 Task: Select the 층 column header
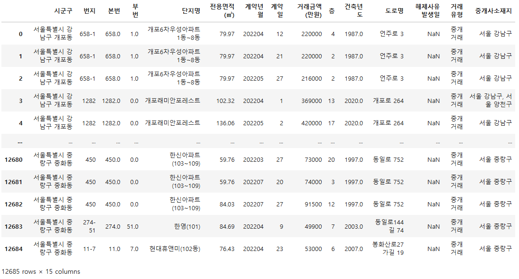pyautogui.click(x=332, y=11)
